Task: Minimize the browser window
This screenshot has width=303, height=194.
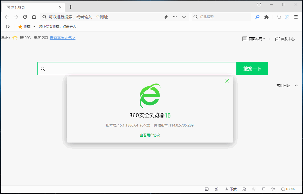Action: 271,4
